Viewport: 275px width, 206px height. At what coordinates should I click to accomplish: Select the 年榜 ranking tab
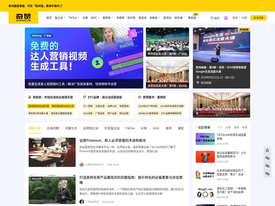point(245,127)
